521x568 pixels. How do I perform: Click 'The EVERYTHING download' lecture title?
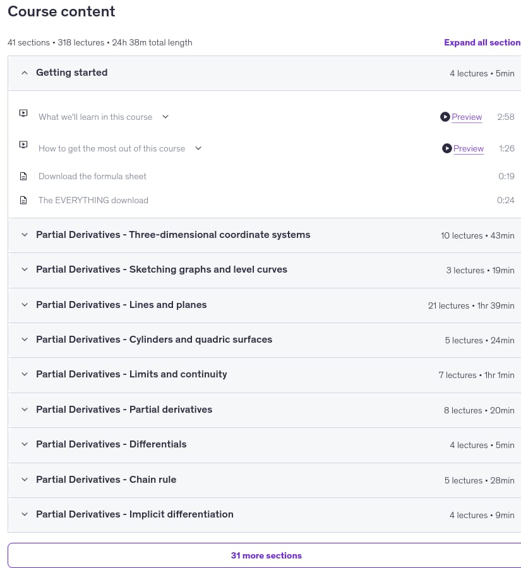pyautogui.click(x=93, y=200)
